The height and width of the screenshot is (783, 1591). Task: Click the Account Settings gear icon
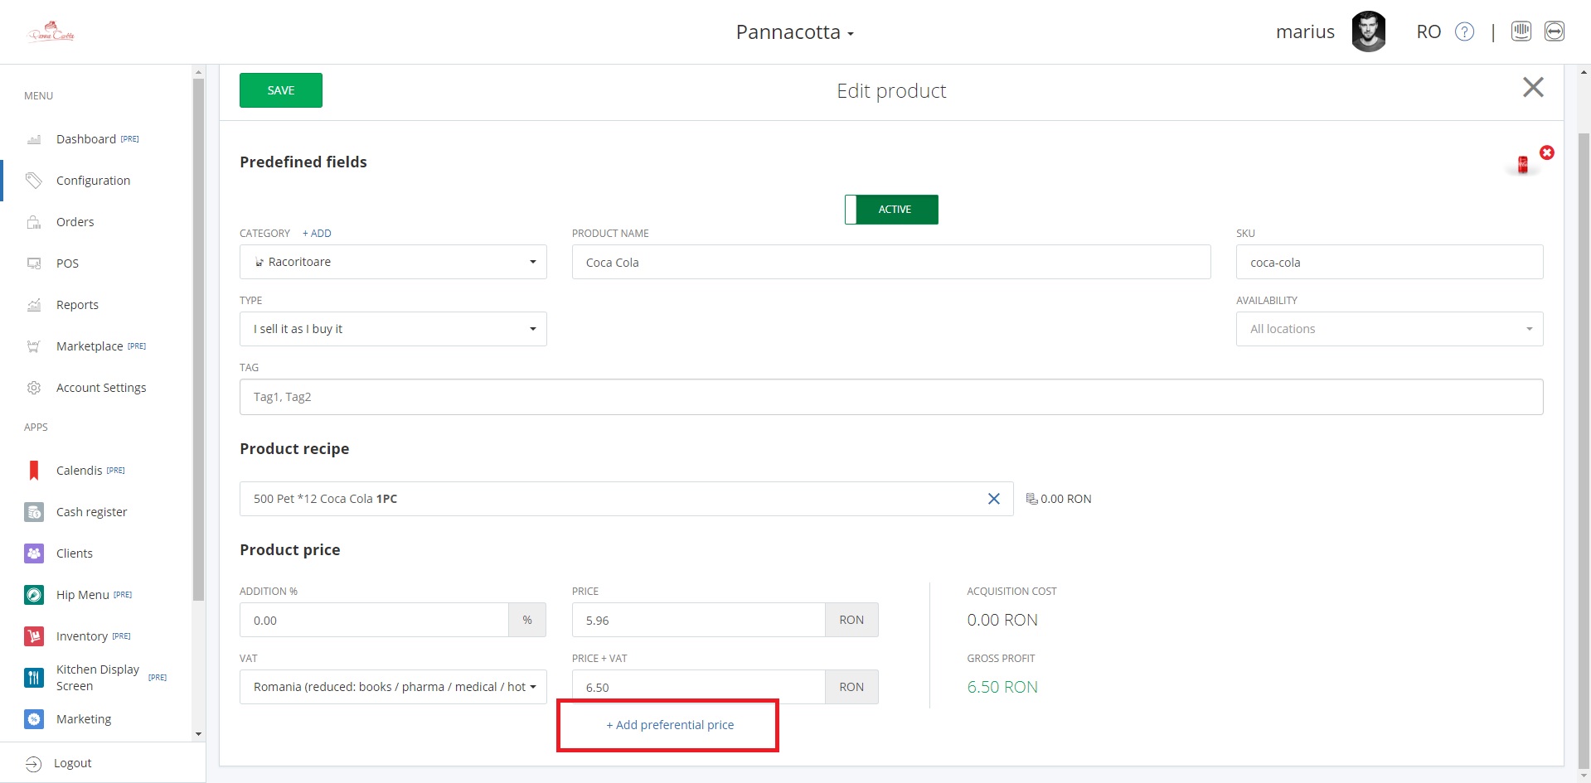pos(34,388)
